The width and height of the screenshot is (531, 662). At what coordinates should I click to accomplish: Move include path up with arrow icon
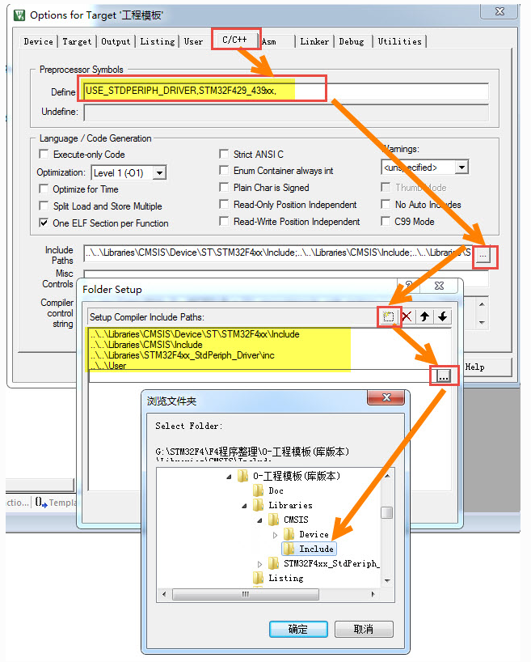coord(425,316)
